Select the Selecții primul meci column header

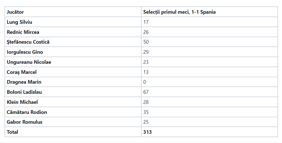click(x=210, y=12)
